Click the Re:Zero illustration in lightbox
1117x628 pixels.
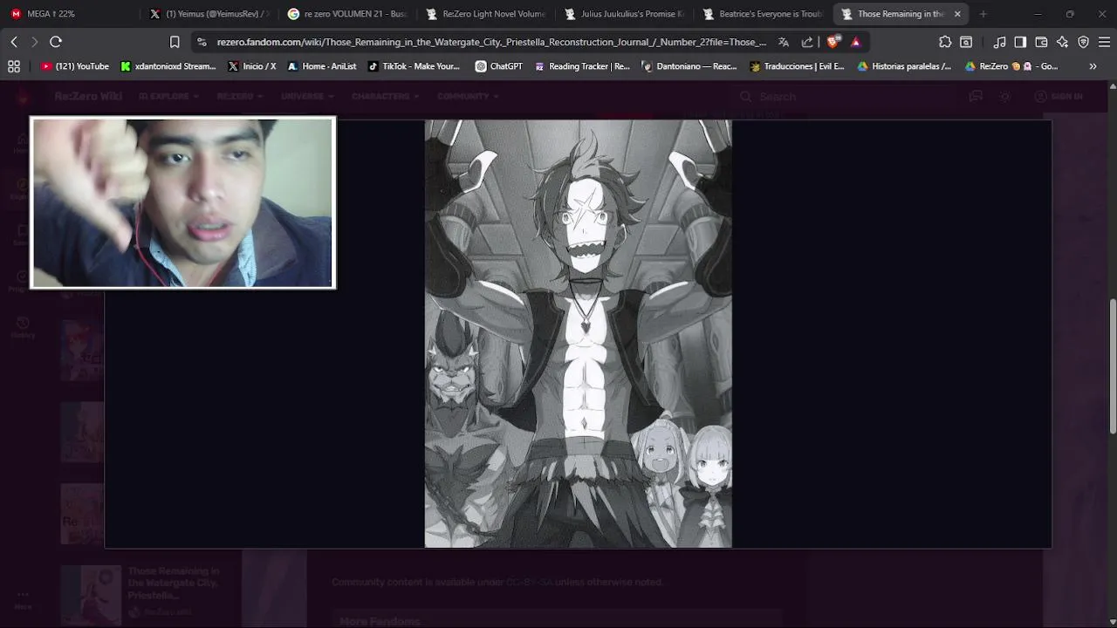pyautogui.click(x=578, y=333)
